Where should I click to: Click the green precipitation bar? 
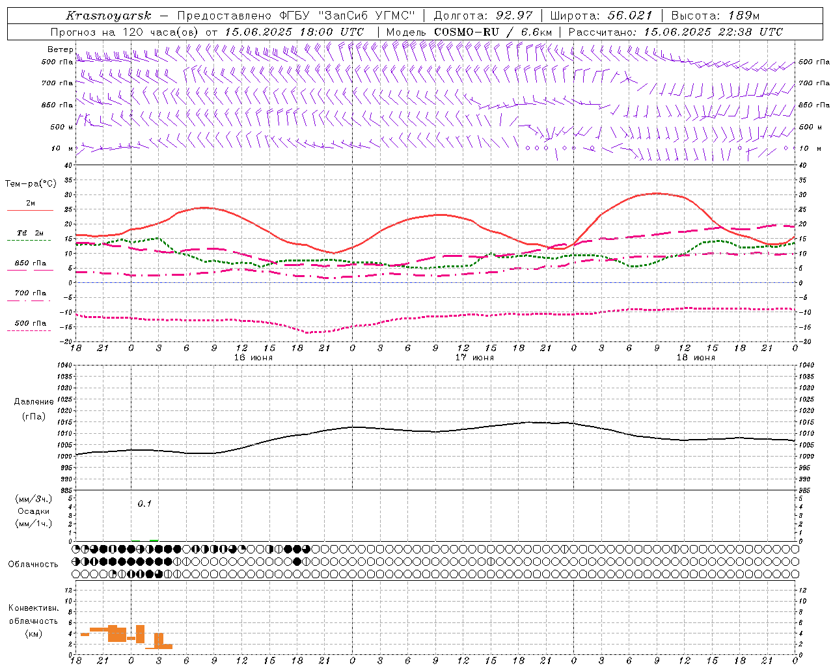pos(154,540)
